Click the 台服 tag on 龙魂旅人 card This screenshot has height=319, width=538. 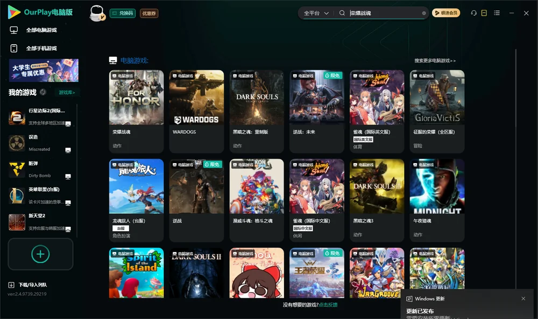pyautogui.click(x=121, y=228)
